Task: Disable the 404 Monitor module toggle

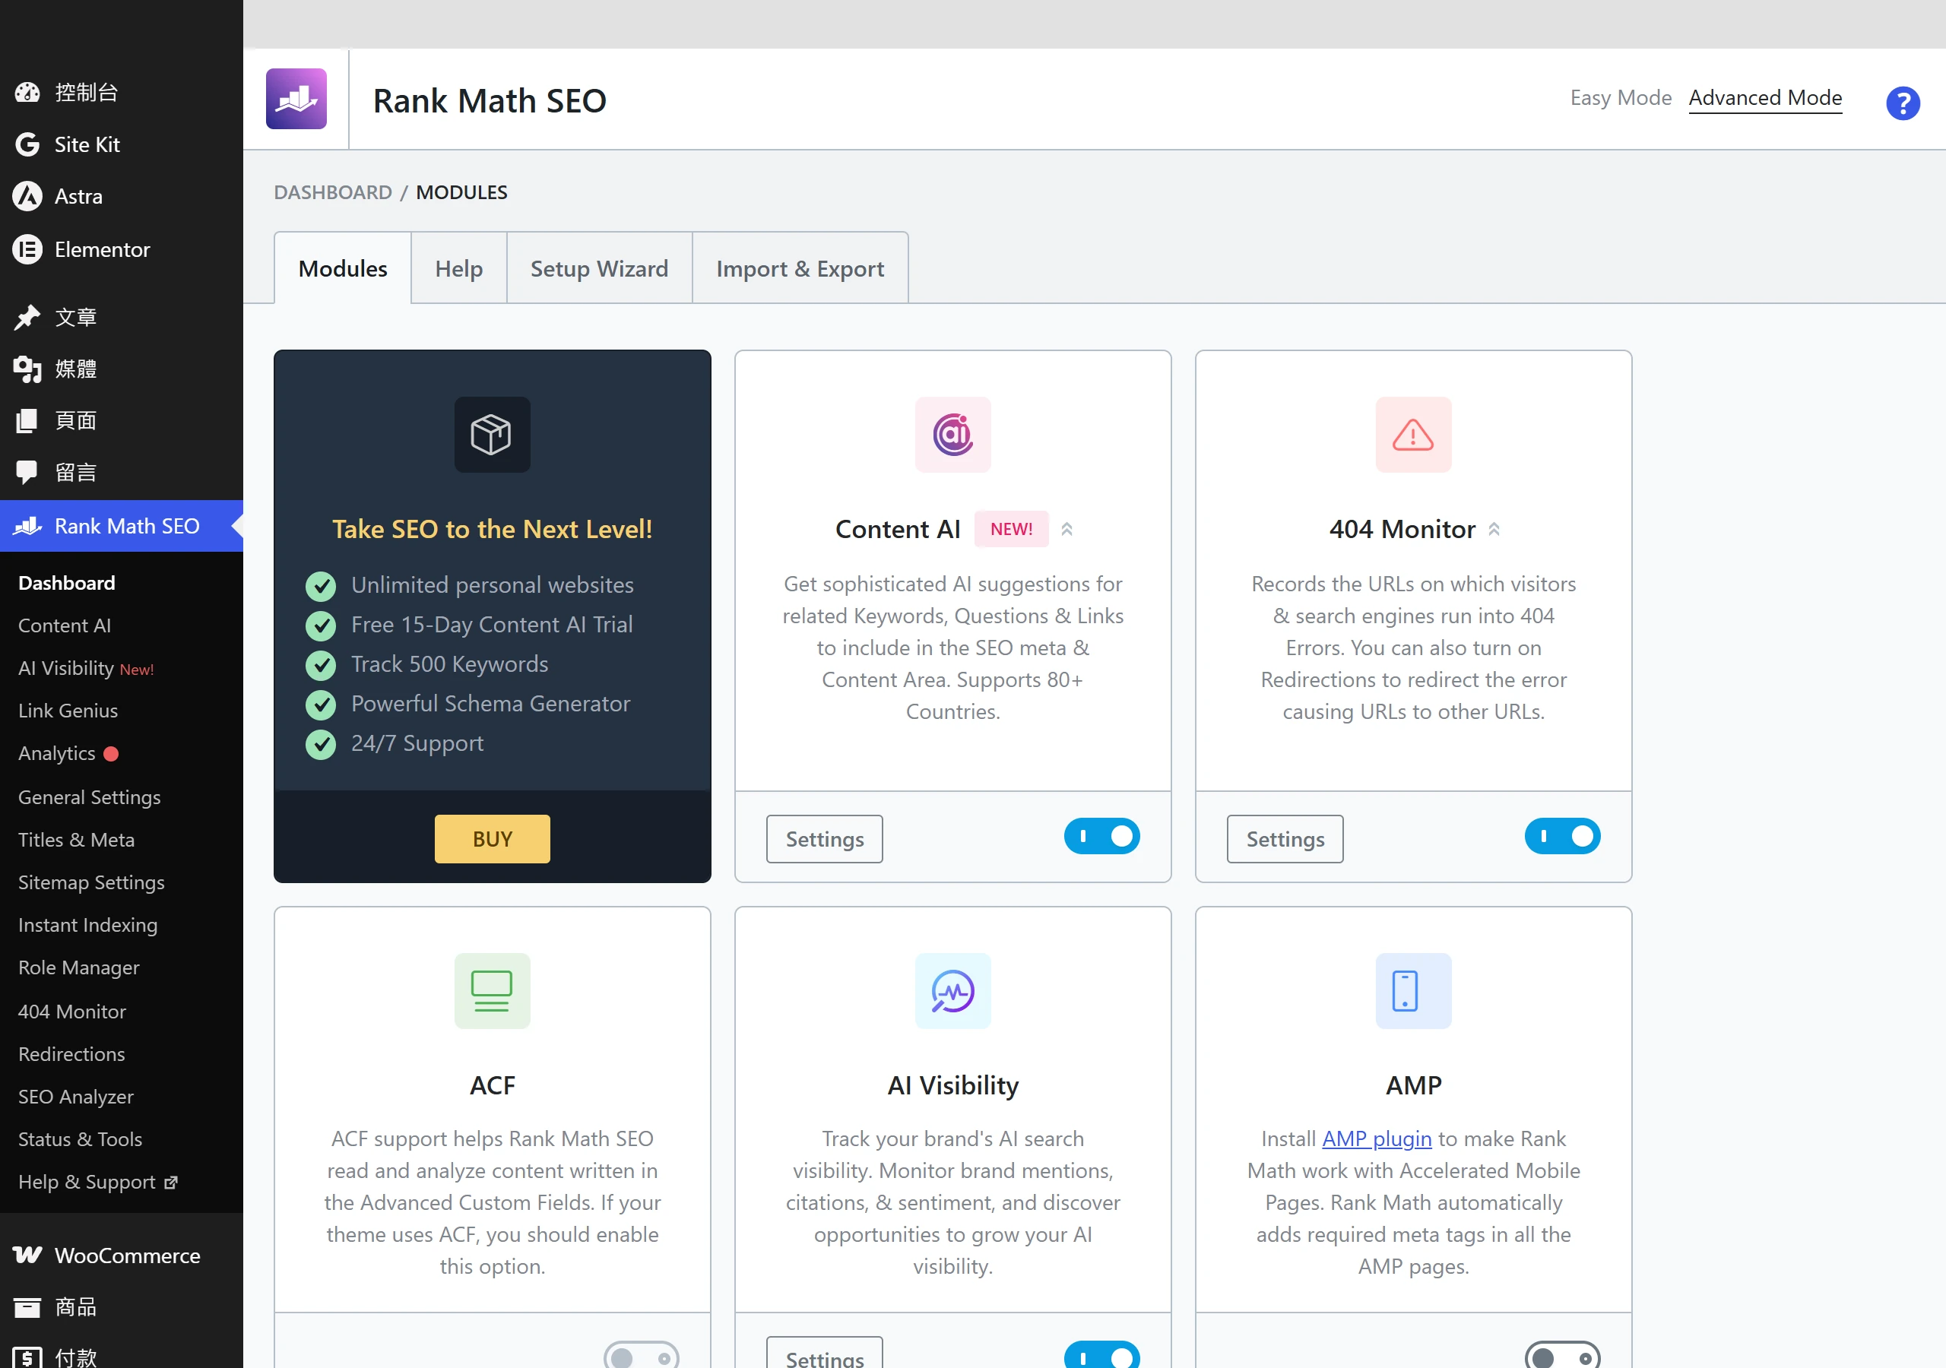Action: (x=1562, y=837)
